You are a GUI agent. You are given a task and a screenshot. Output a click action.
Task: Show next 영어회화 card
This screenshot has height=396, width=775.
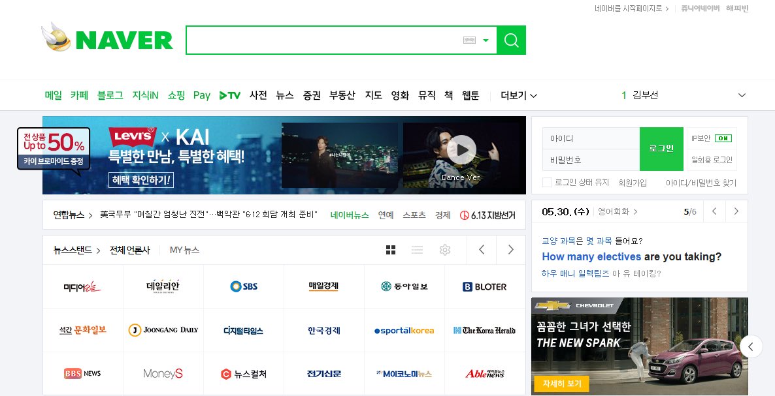point(736,211)
